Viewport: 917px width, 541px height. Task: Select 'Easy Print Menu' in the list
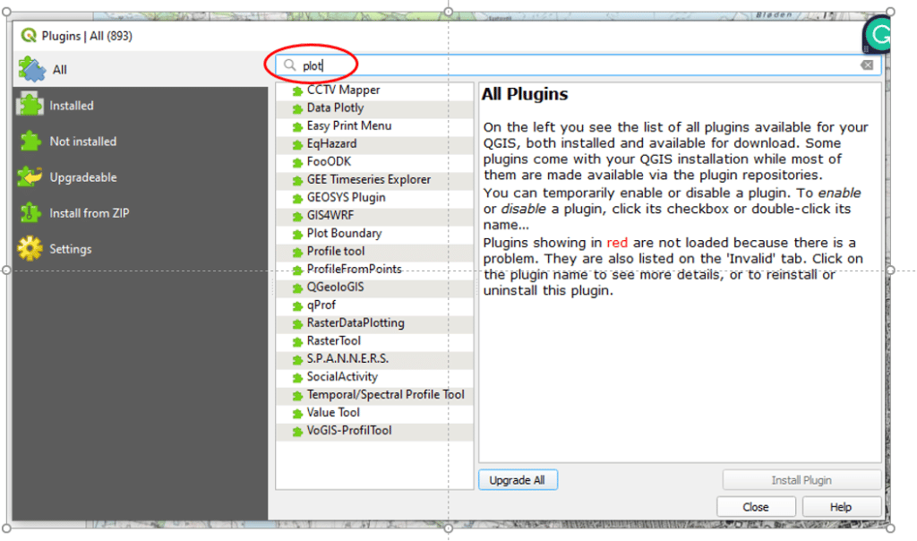(x=374, y=125)
